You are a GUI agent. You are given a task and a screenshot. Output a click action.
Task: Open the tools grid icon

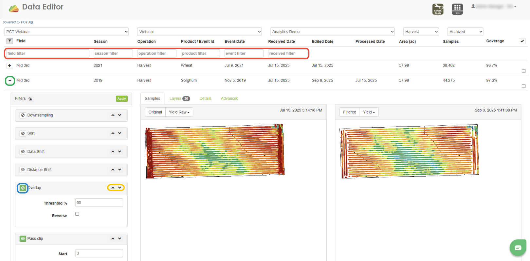point(457,9)
